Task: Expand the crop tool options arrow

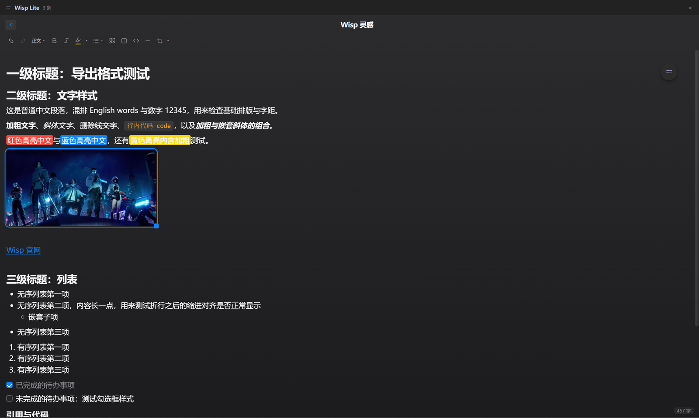Action: click(168, 41)
